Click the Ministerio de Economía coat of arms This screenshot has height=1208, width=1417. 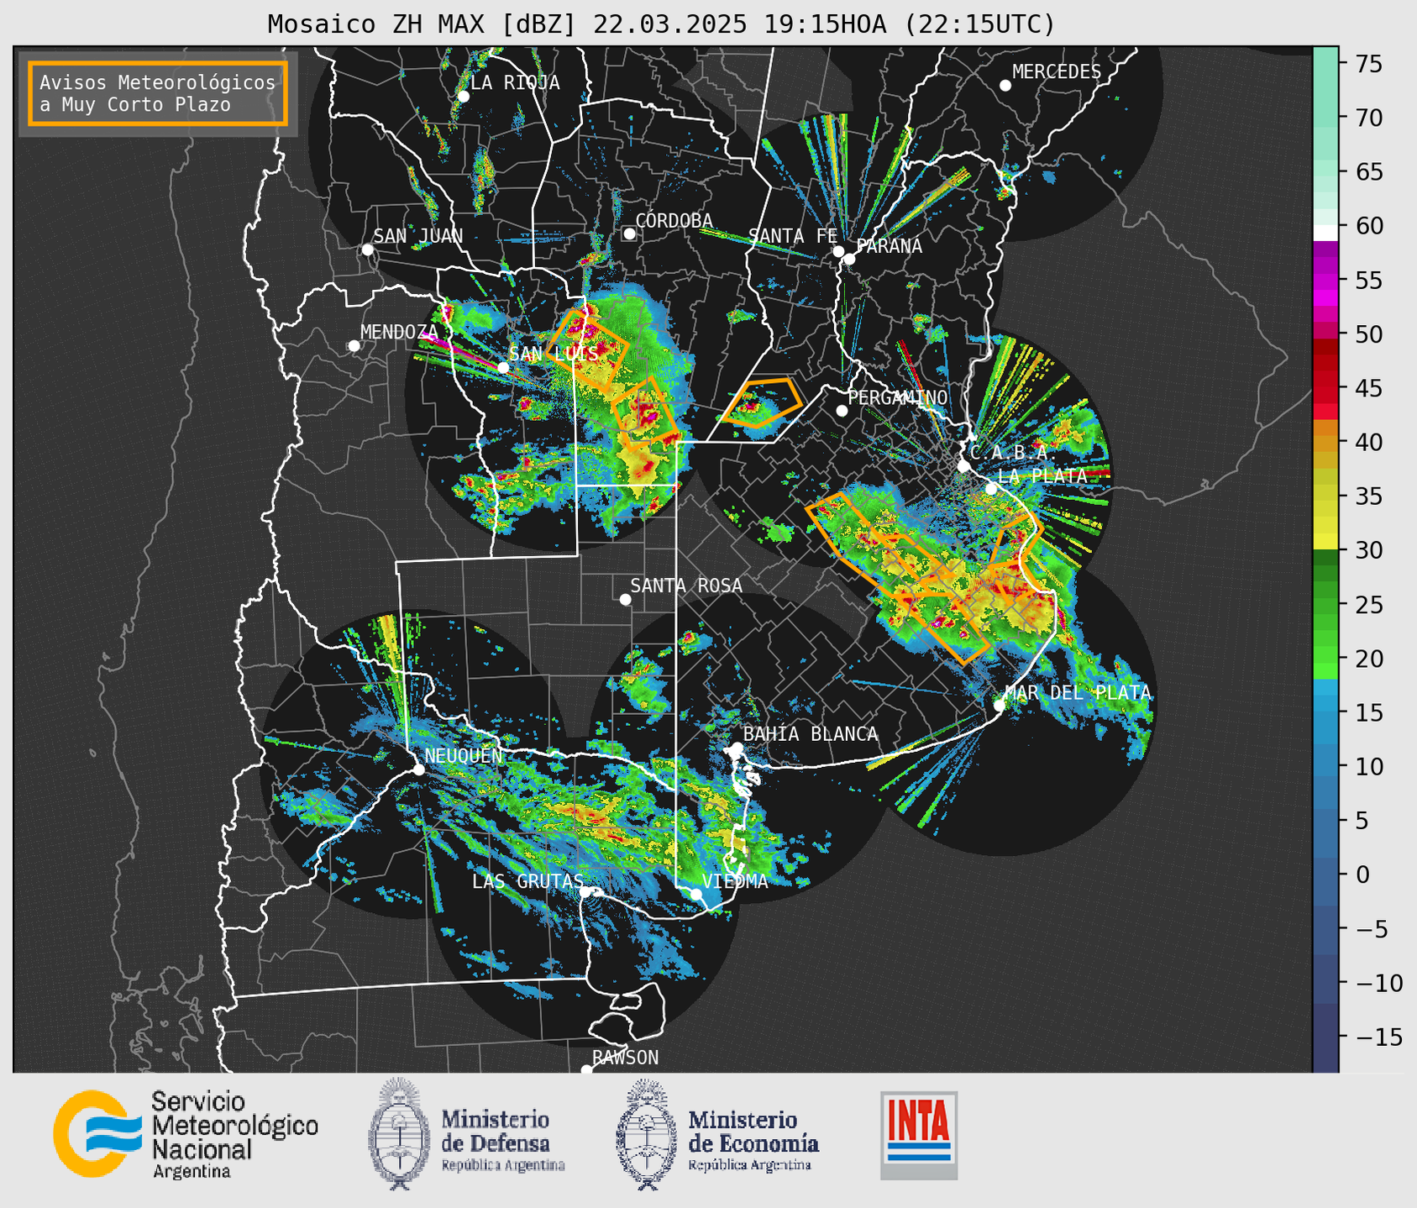tap(647, 1134)
